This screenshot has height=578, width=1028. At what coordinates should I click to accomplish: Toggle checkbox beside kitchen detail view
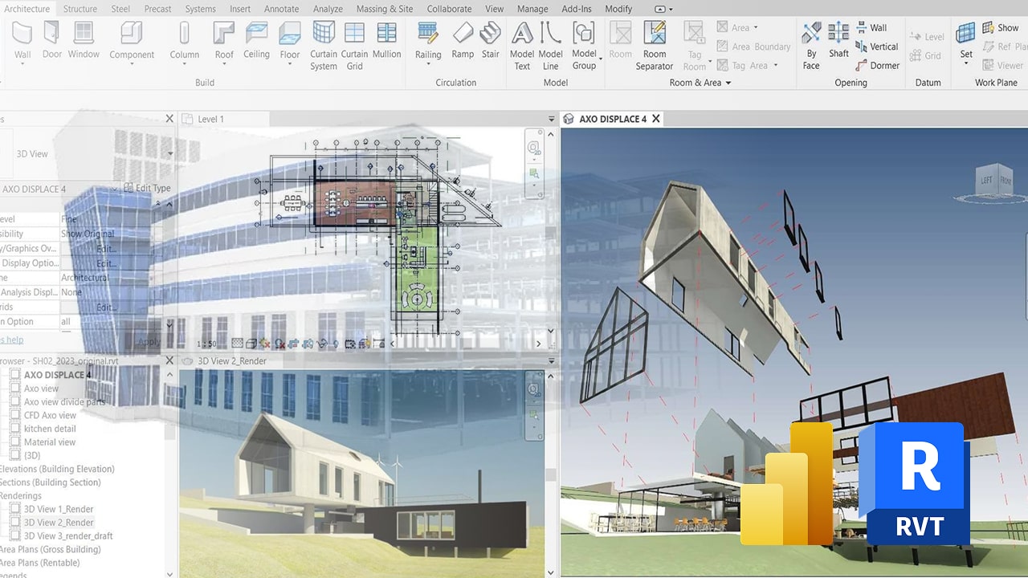(15, 429)
